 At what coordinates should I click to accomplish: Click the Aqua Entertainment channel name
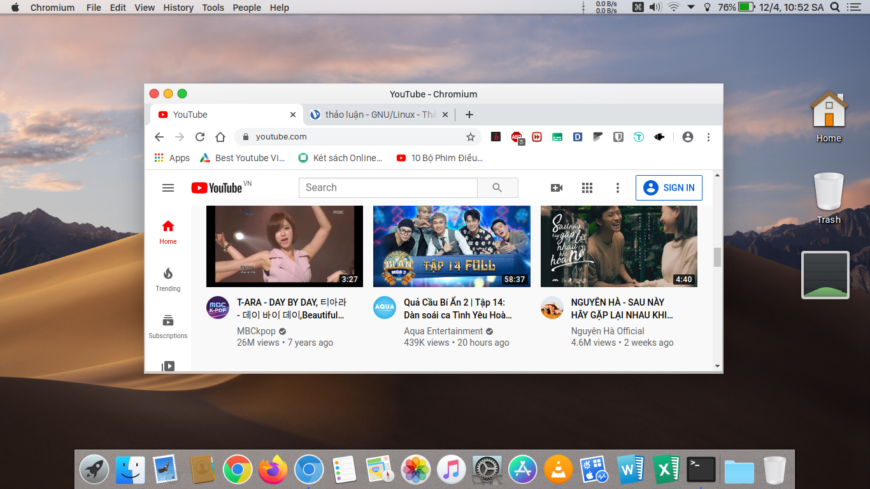coord(443,331)
